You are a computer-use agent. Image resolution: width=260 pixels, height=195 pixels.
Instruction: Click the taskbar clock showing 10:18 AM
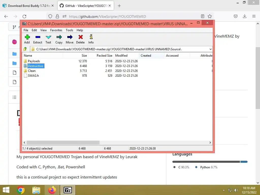(x=249, y=190)
